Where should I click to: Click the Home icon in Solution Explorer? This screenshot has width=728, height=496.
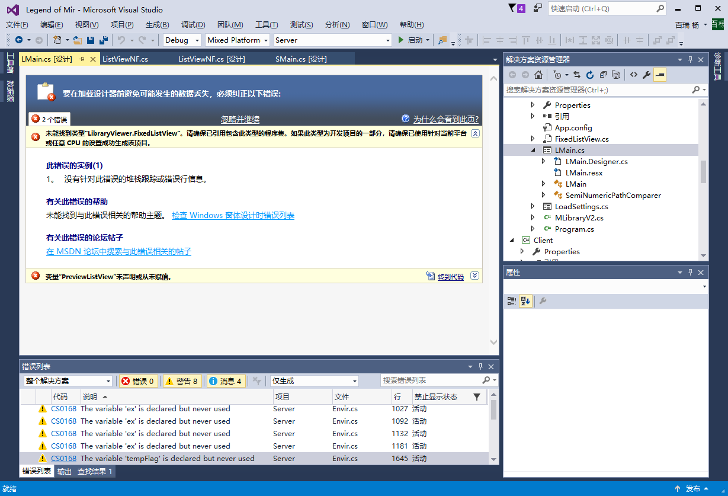click(x=538, y=75)
